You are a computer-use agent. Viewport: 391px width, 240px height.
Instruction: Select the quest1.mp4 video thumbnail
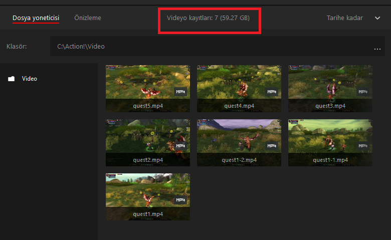pyautogui.click(x=148, y=197)
